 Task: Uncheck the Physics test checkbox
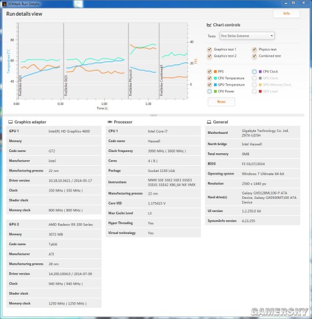[255, 49]
